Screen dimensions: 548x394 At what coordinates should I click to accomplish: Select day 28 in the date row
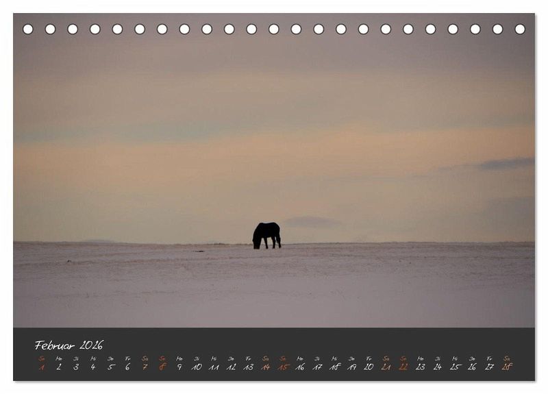tap(507, 367)
